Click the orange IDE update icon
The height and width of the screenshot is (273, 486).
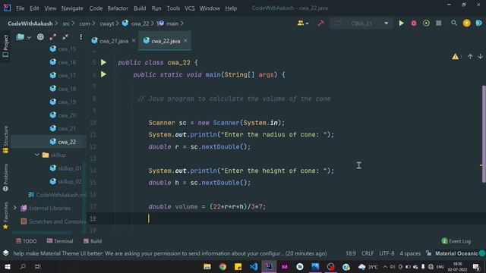point(466,24)
